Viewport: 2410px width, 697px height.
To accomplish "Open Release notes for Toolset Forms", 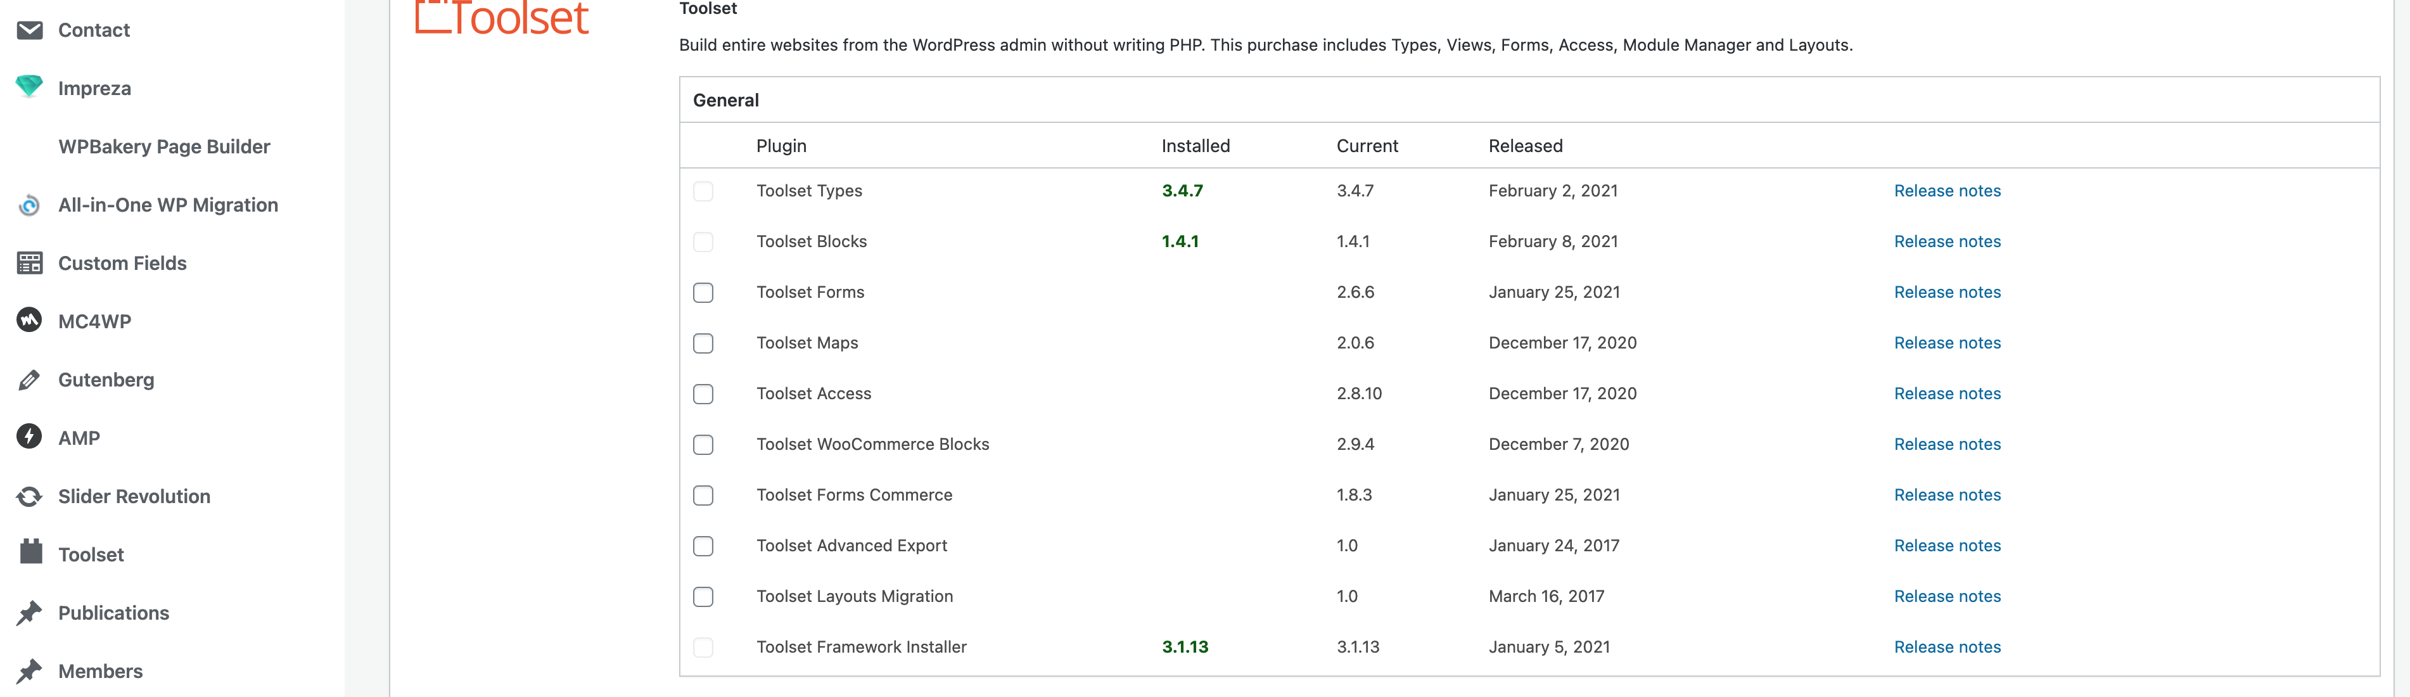I will (x=1947, y=292).
